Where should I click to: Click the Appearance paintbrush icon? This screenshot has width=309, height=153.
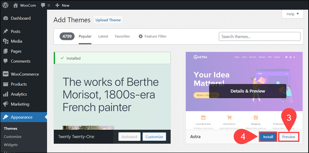5,117
